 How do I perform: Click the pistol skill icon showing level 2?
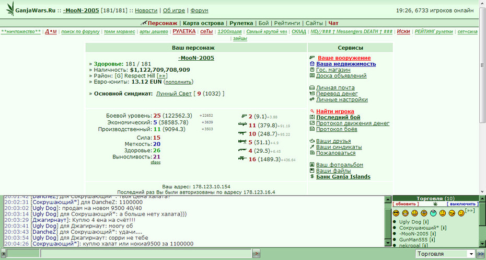pos(244,116)
